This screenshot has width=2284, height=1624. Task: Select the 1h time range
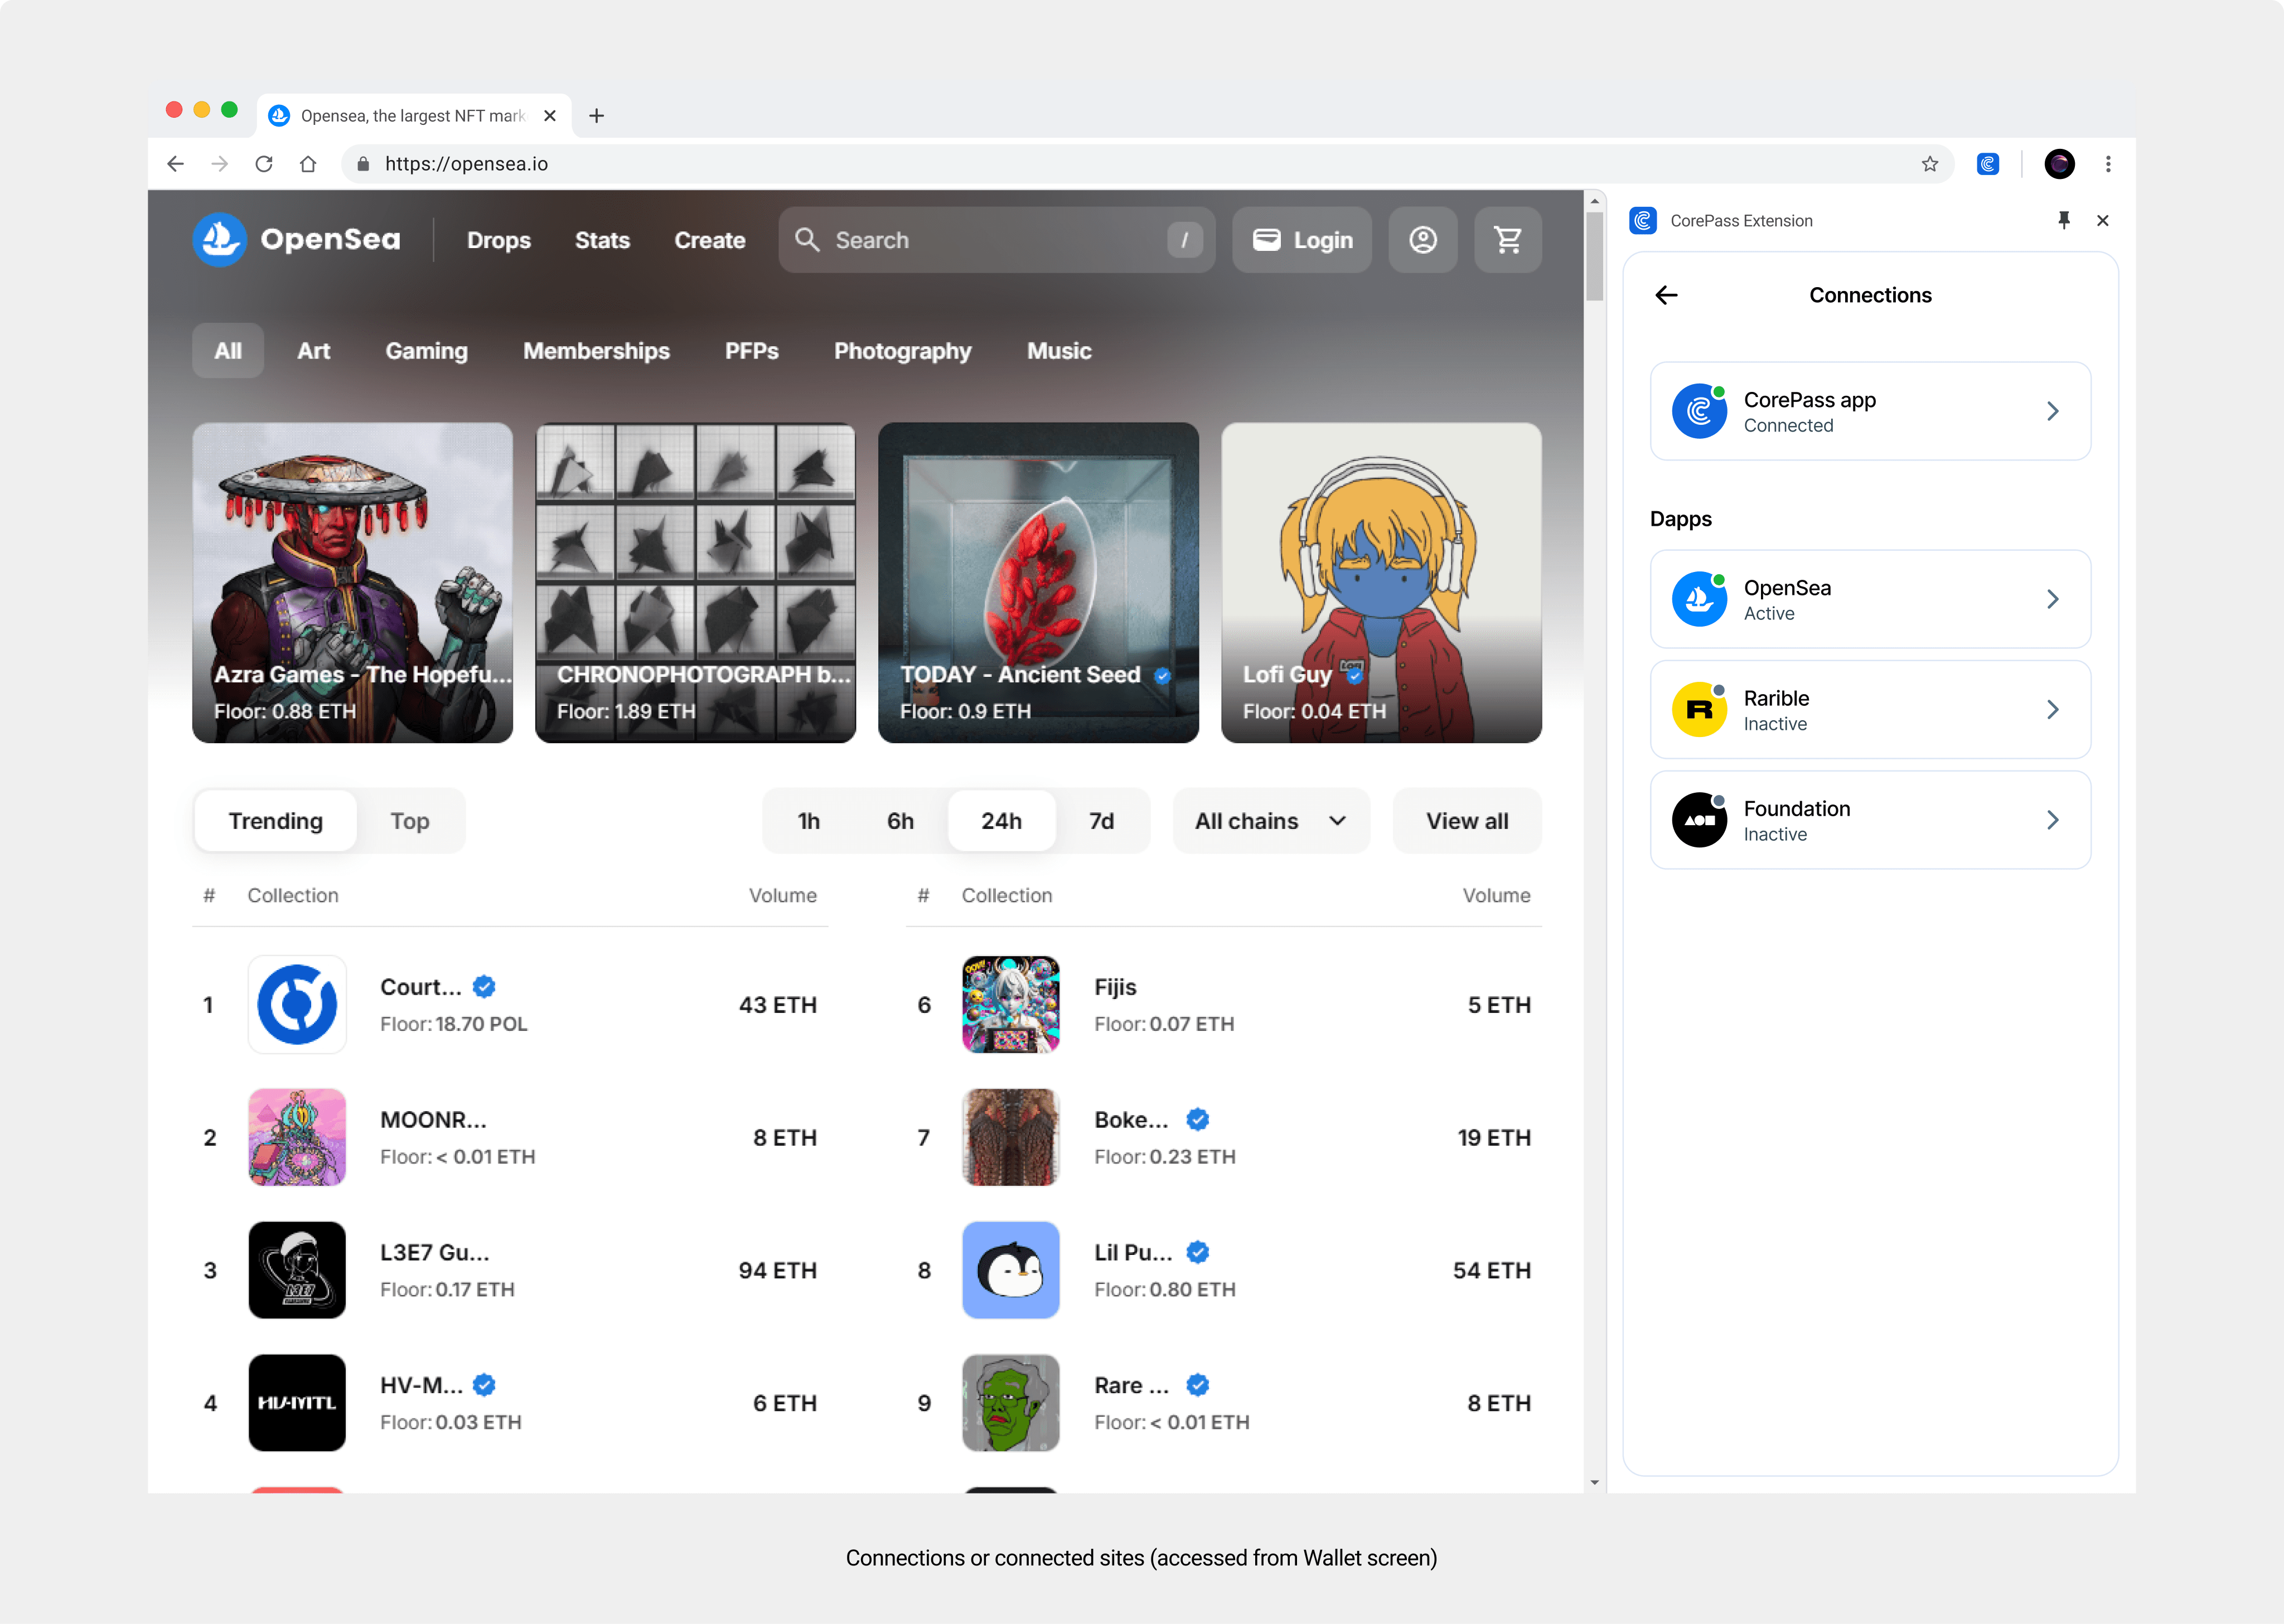[x=808, y=821]
